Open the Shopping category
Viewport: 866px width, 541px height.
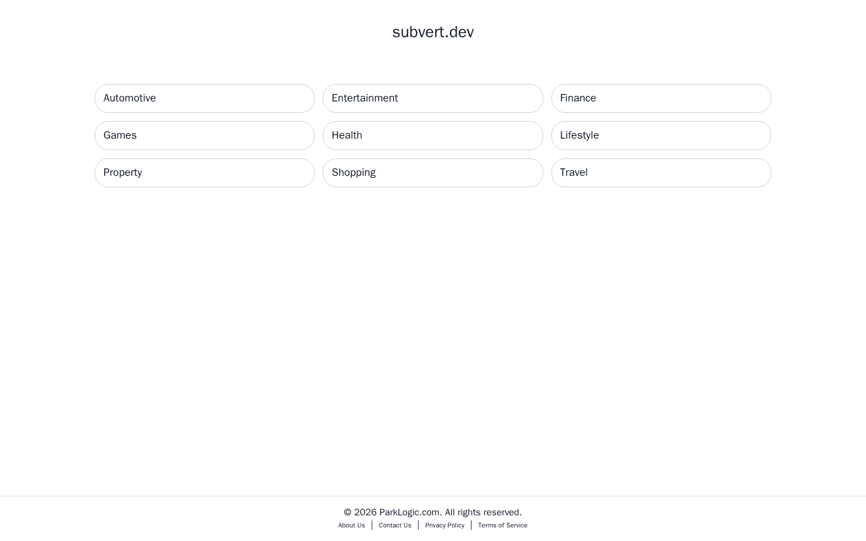tap(432, 172)
